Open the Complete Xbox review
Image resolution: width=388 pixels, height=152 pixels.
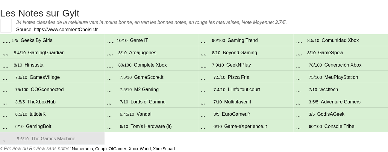click(150, 65)
